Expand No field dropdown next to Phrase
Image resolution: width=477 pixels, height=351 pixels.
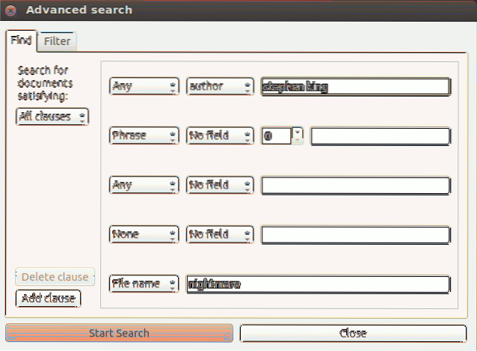tap(220, 136)
